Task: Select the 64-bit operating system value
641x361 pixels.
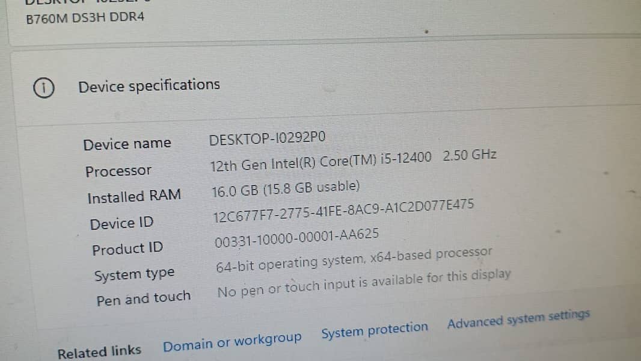Action: tap(354, 259)
